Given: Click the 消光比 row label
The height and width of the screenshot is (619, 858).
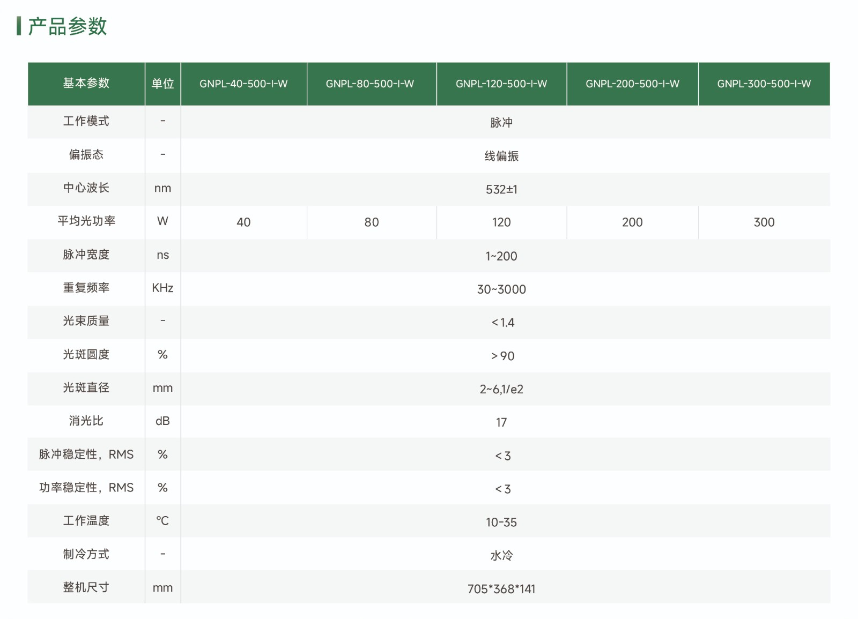Looking at the screenshot, I should (86, 421).
